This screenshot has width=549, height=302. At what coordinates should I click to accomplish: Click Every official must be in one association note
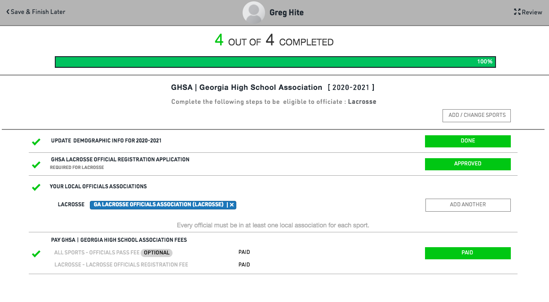[273, 225]
